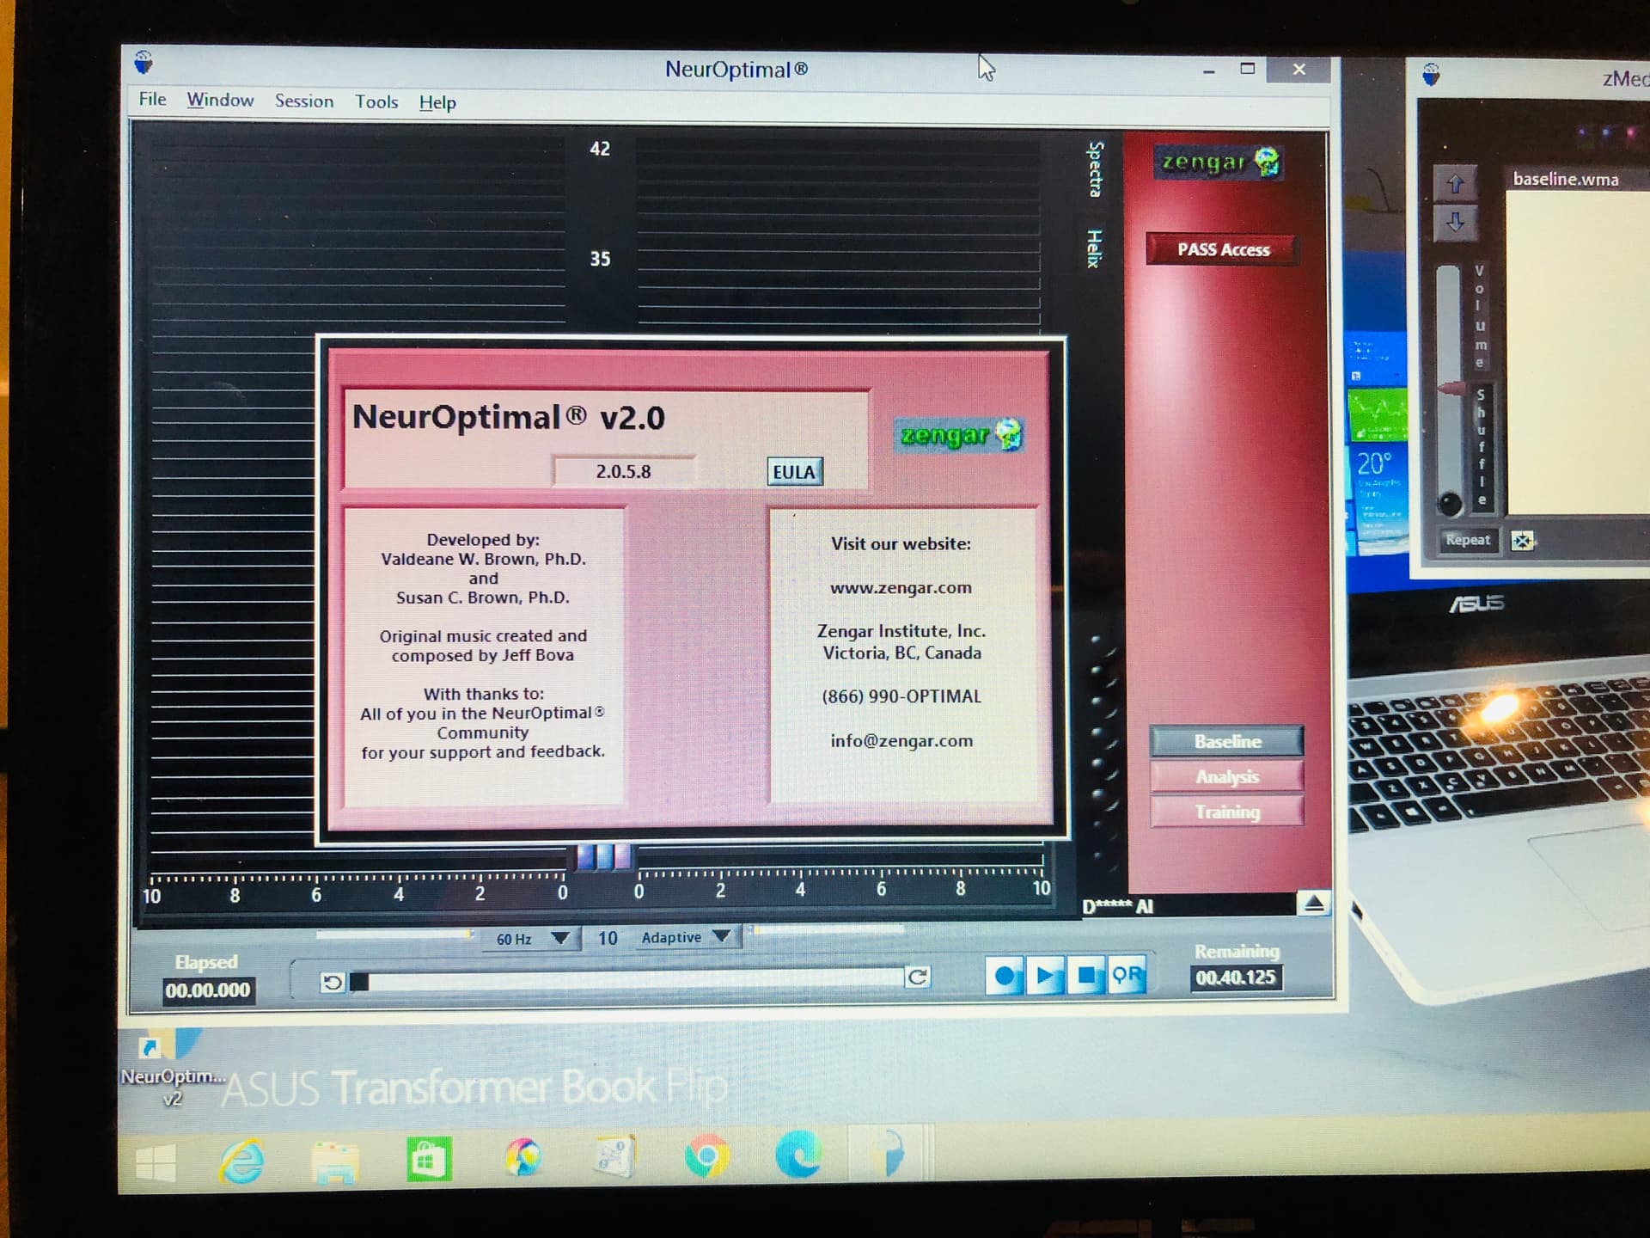Click the NeurOptimal title bar app icon
Viewport: 1650px width, 1238px height.
click(x=144, y=62)
